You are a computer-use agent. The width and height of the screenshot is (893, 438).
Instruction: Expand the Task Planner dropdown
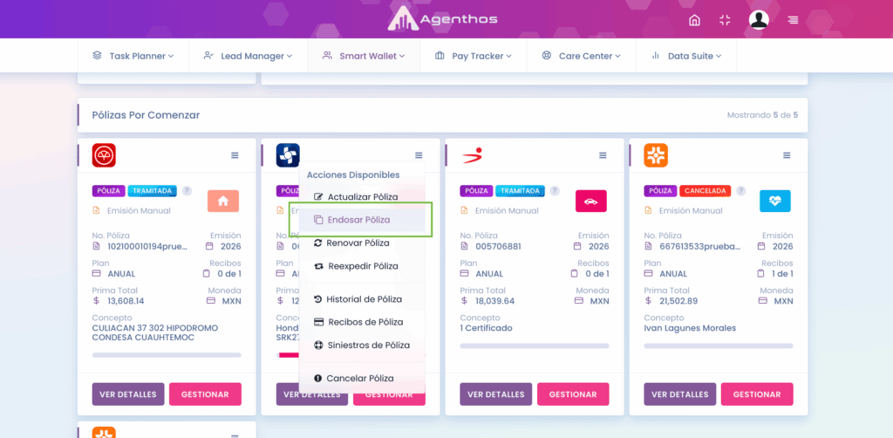(133, 56)
